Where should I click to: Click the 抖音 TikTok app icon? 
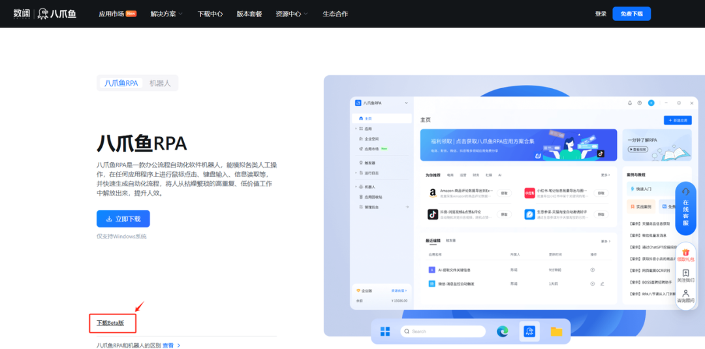(x=433, y=214)
